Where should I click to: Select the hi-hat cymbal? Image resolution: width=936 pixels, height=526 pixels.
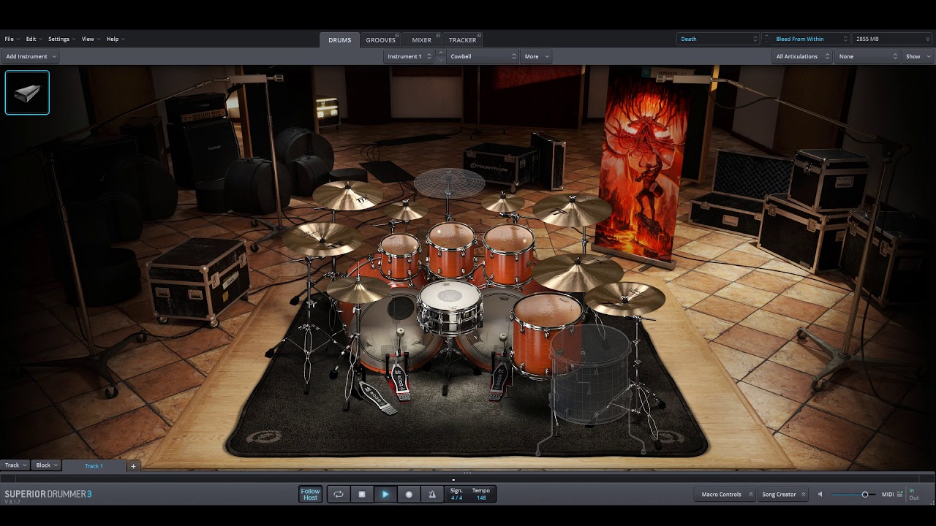click(358, 290)
